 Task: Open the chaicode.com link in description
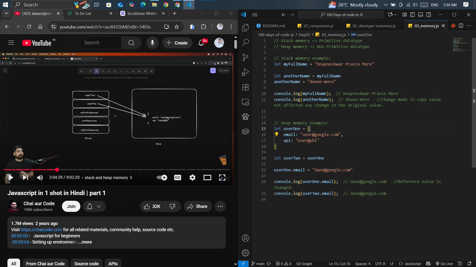tap(41, 229)
